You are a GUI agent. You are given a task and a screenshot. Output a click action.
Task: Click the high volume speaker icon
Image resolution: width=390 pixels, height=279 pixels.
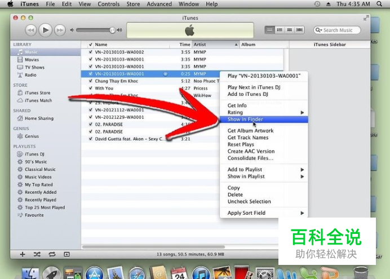pyautogui.click(x=119, y=30)
